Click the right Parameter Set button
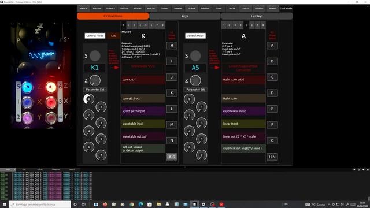 click(195, 90)
